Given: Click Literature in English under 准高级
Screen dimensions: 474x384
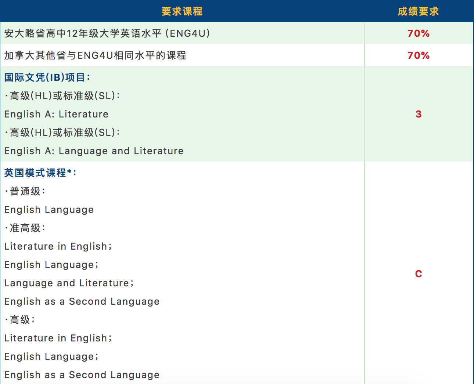Looking at the screenshot, I should [58, 246].
